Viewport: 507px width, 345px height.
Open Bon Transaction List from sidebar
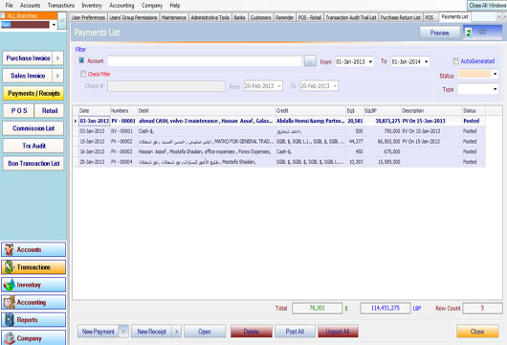click(x=33, y=163)
